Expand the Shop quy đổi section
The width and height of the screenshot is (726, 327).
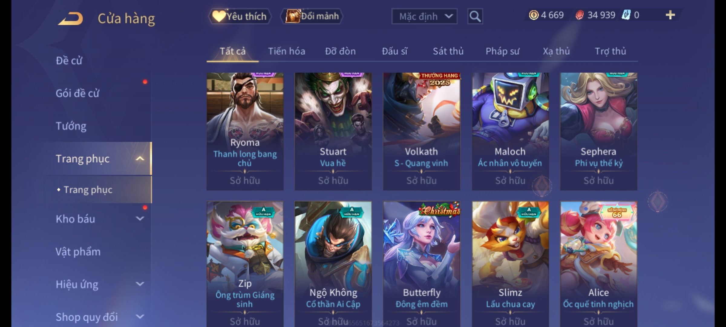tap(140, 317)
